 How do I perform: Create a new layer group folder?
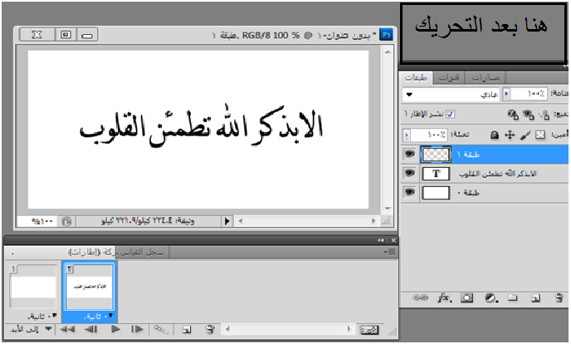coord(513,297)
